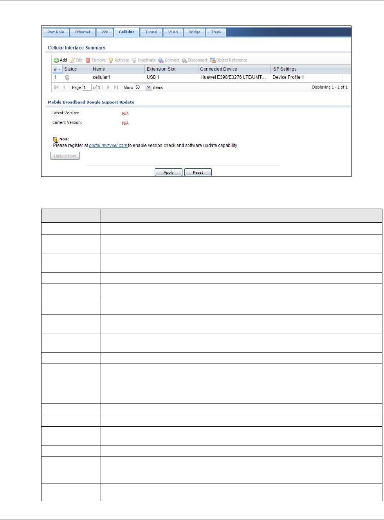Viewport: 384px width, 520px height.
Task: Sort by the # column header
Action: click(x=57, y=69)
